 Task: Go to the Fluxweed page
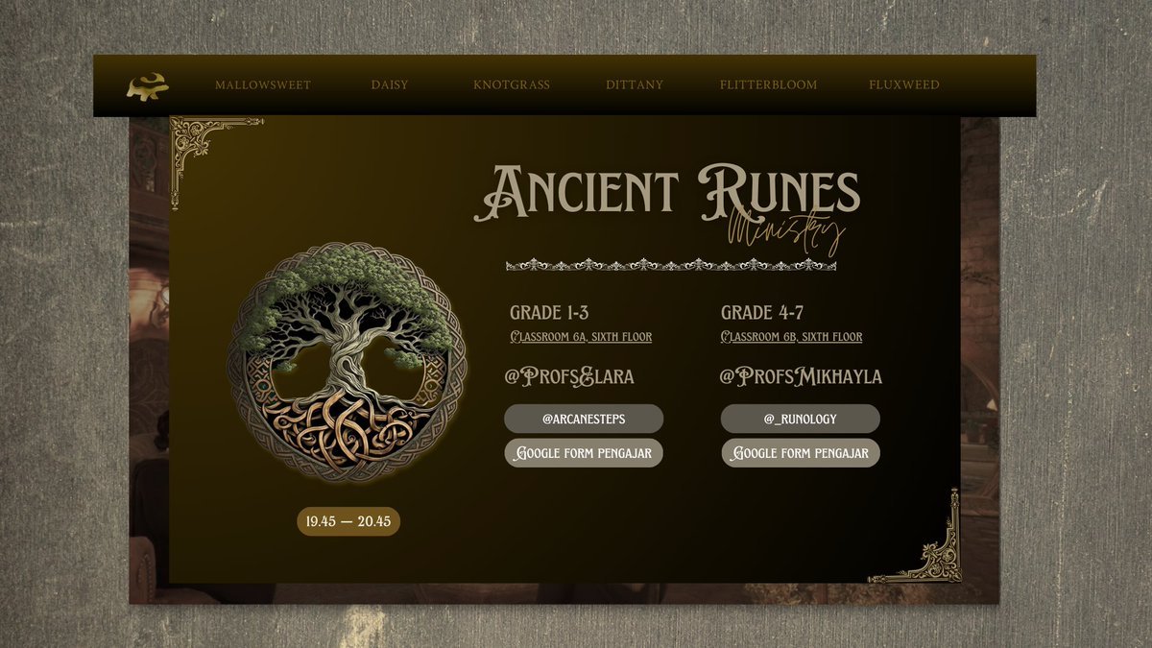[904, 84]
